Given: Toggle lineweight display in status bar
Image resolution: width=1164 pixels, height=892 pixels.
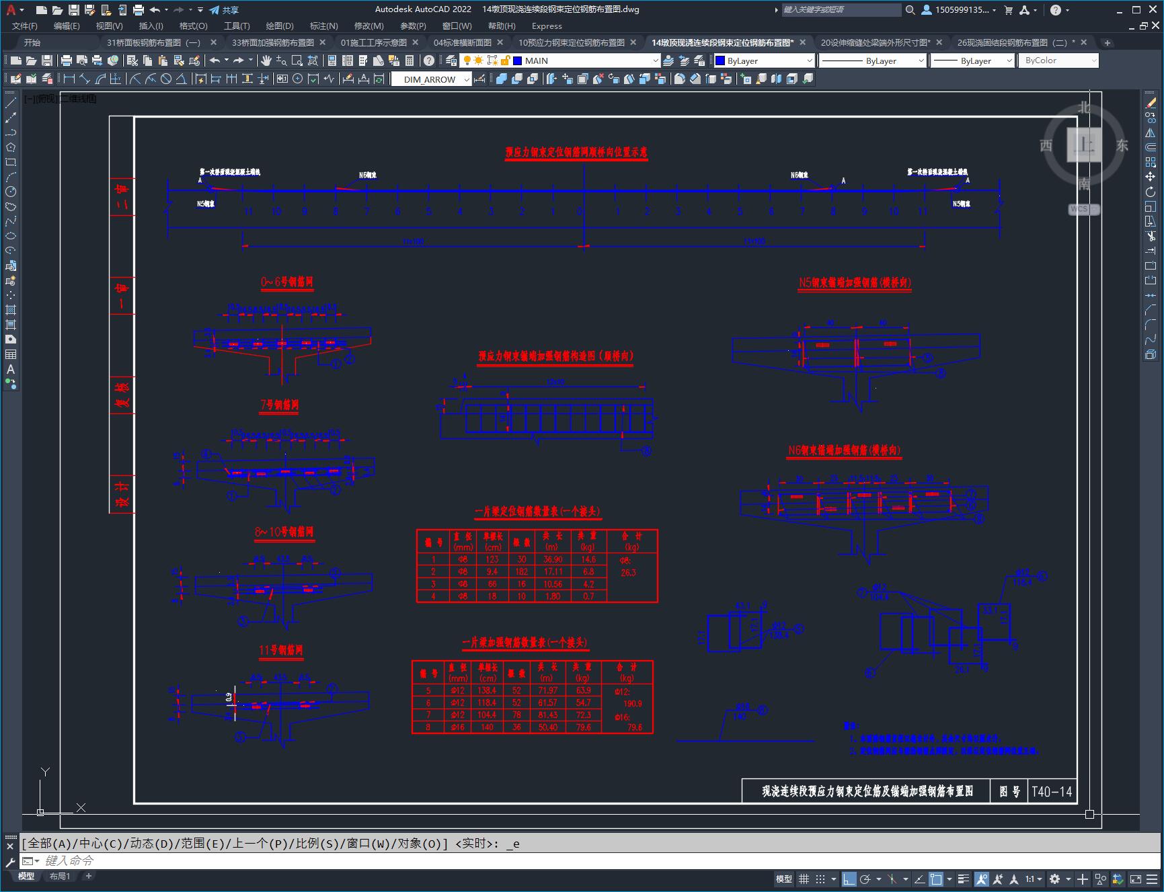Looking at the screenshot, I should coord(964,879).
